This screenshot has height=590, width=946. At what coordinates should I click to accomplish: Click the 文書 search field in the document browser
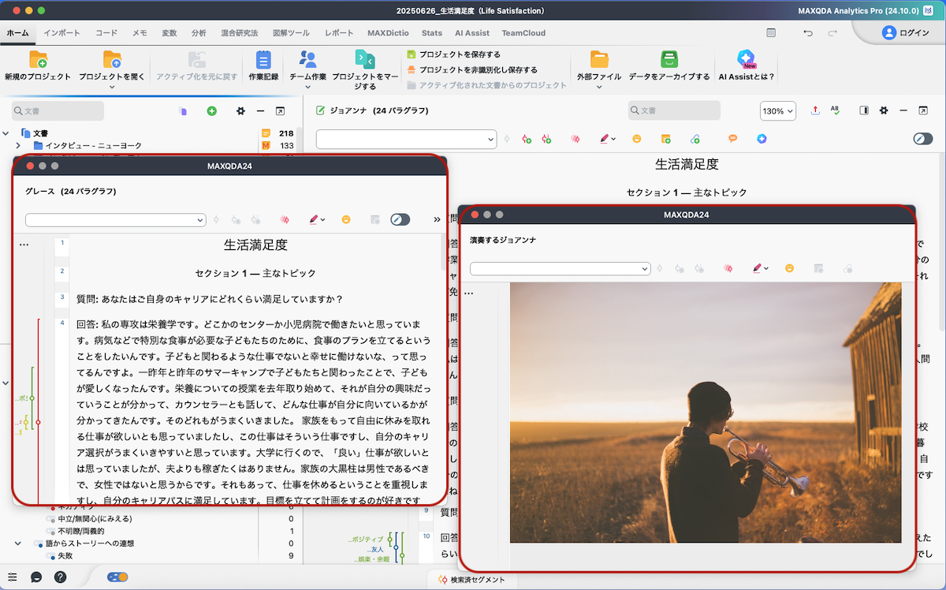click(x=674, y=111)
